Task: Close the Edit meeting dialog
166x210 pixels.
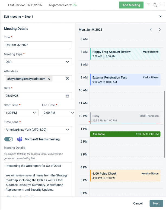Action: click(160, 17)
